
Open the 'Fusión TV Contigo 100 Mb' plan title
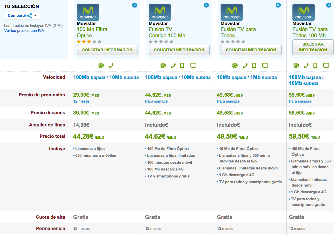tap(167, 32)
